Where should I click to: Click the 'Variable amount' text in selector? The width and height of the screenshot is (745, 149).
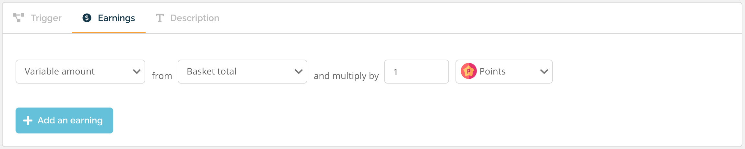point(60,71)
